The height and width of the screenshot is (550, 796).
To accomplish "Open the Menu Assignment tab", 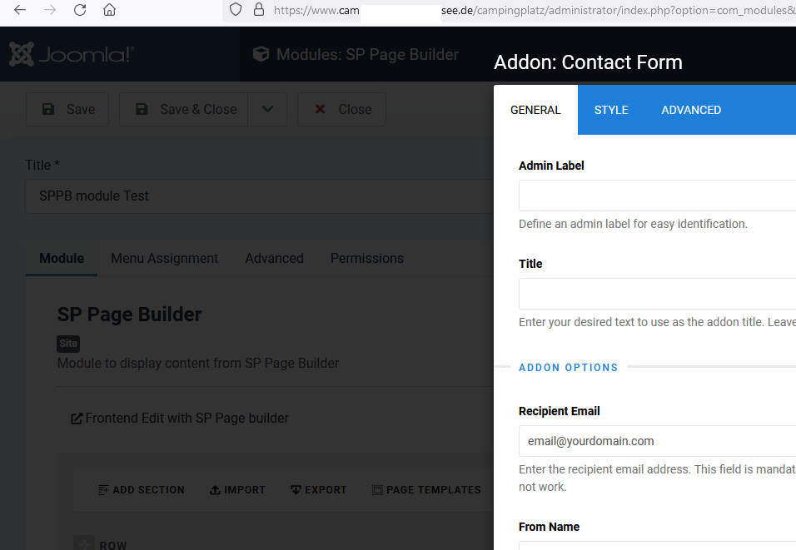I will 164,258.
